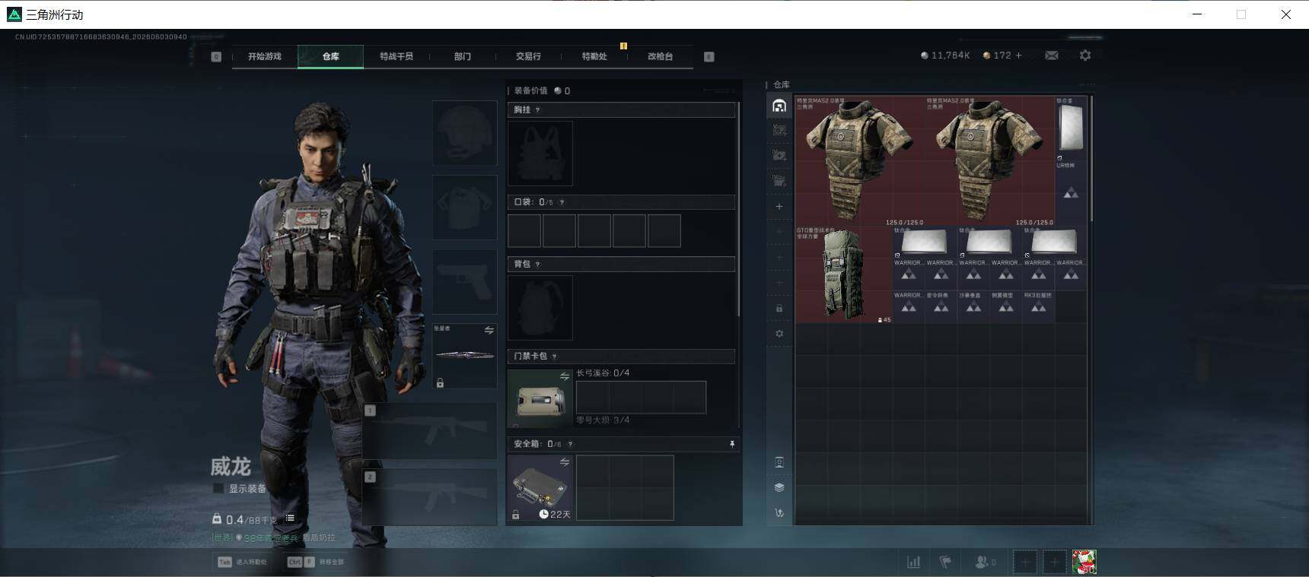Select the 沙暴垂直 item in warehouse
The width and height of the screenshot is (1309, 577).
973,307
